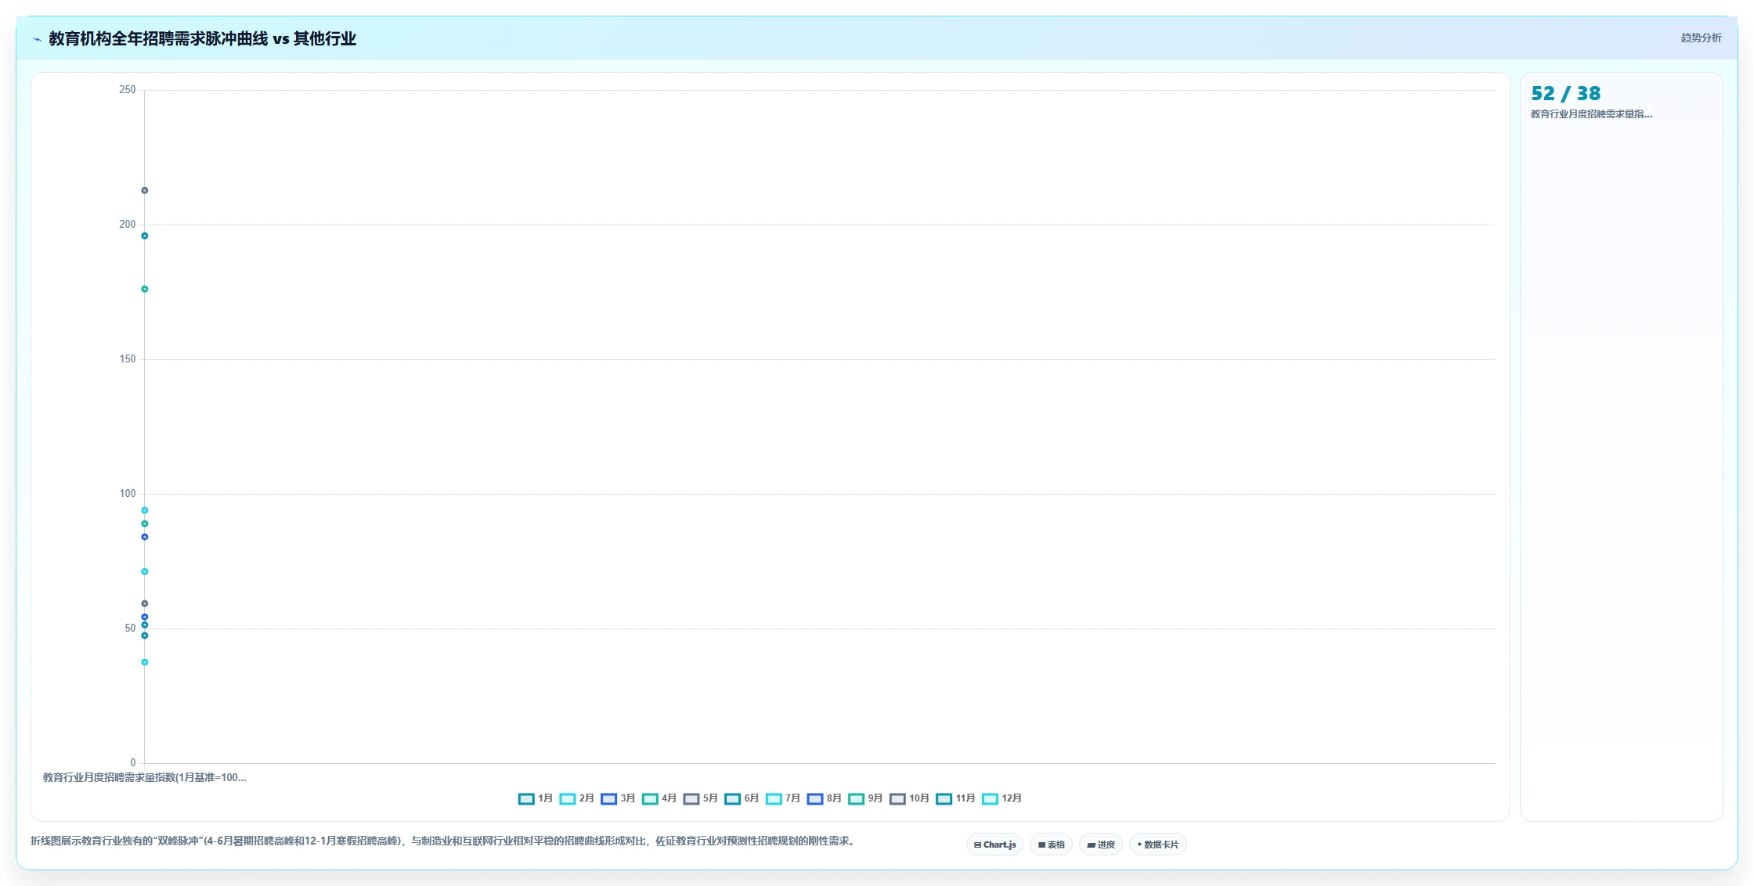Click the trend icon beside the title
Image resolution: width=1754 pixels, height=886 pixels.
[37, 39]
